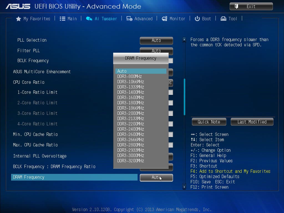The width and height of the screenshot is (284, 213).
Task: Click F5 Optimized Defaults hint
Action: click(215, 177)
